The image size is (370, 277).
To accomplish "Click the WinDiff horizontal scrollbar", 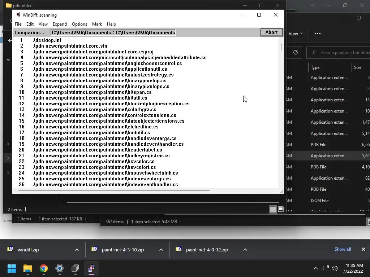I will (x=114, y=190).
